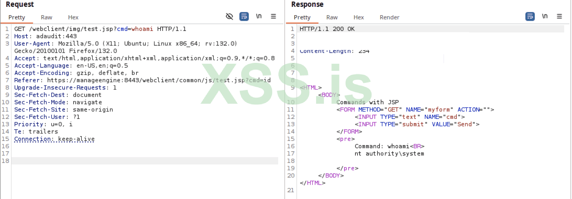Click 'Command: whoami<BR>' response line
This screenshot has height=199, width=572.
[x=389, y=146]
